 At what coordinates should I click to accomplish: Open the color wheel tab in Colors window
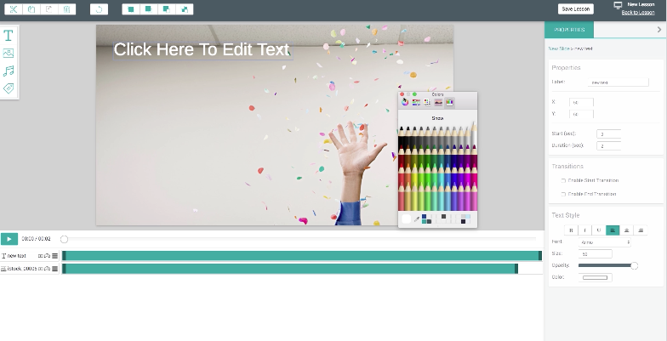click(405, 102)
